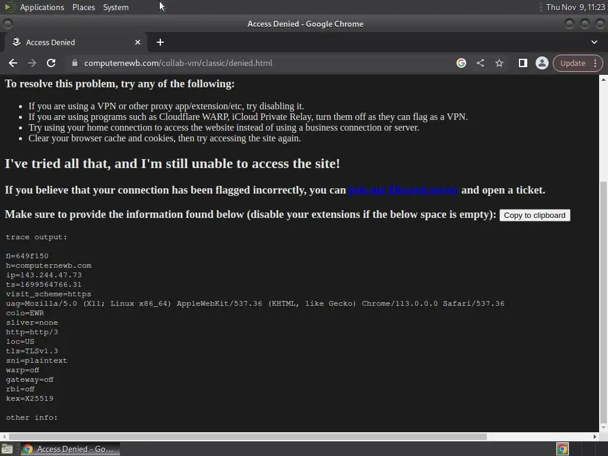This screenshot has height=456, width=608.
Task: Select the Access Denied browser tab
Action: (x=75, y=42)
